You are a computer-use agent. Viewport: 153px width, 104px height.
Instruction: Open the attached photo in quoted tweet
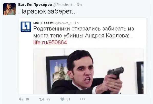click(x=88, y=71)
